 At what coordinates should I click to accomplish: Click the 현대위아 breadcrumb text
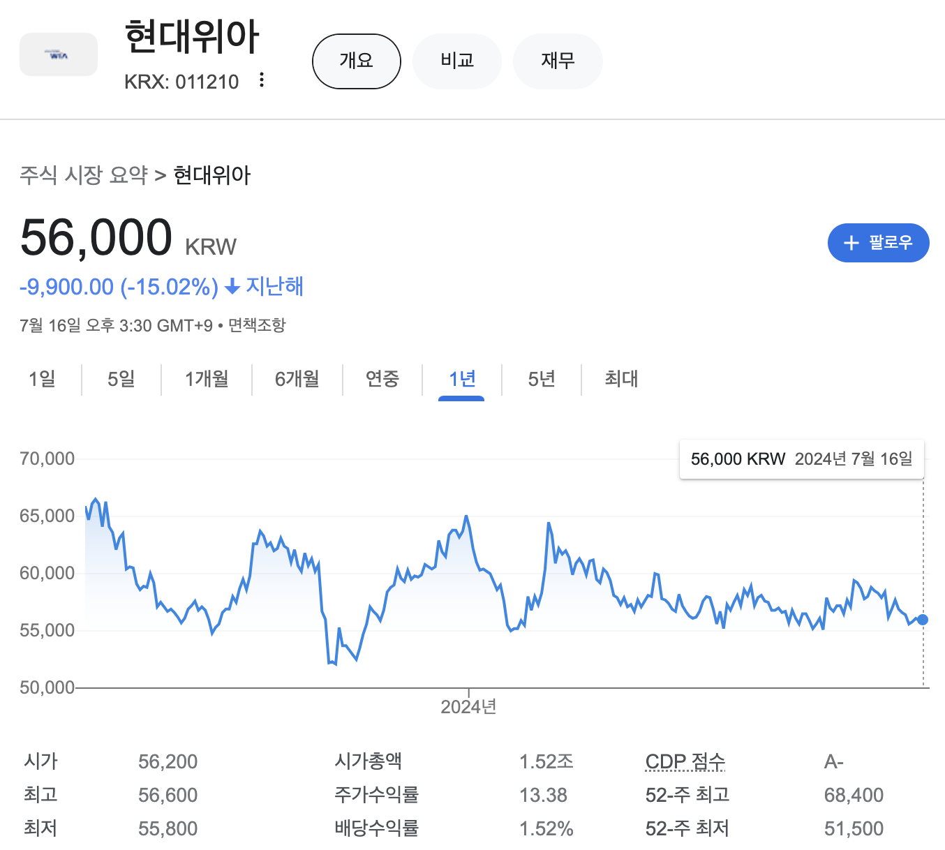(x=212, y=174)
